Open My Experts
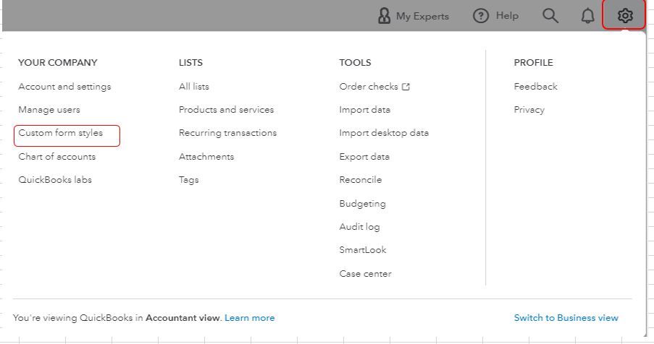 click(x=422, y=16)
